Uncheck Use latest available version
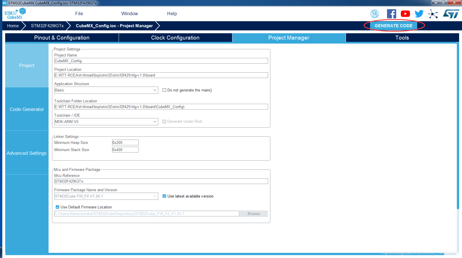Viewport: 462px width, 258px height. pyautogui.click(x=164, y=196)
